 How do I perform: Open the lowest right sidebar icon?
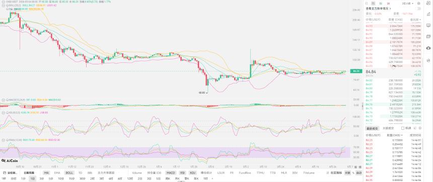(x=428, y=60)
